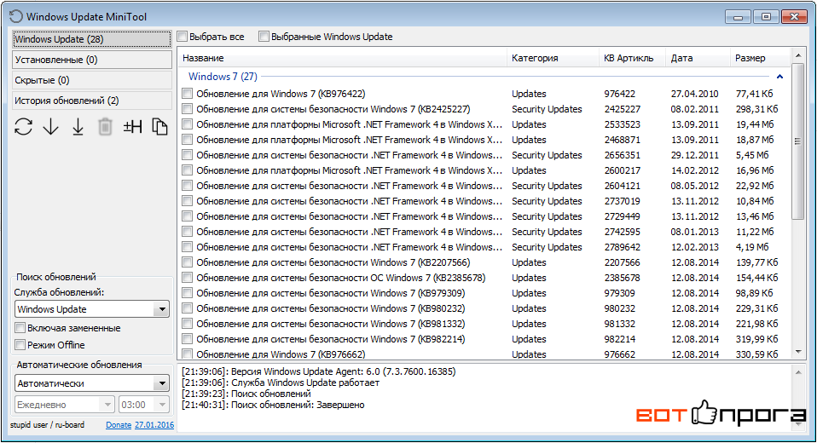
Task: Open the Donate link
Action: 119,425
